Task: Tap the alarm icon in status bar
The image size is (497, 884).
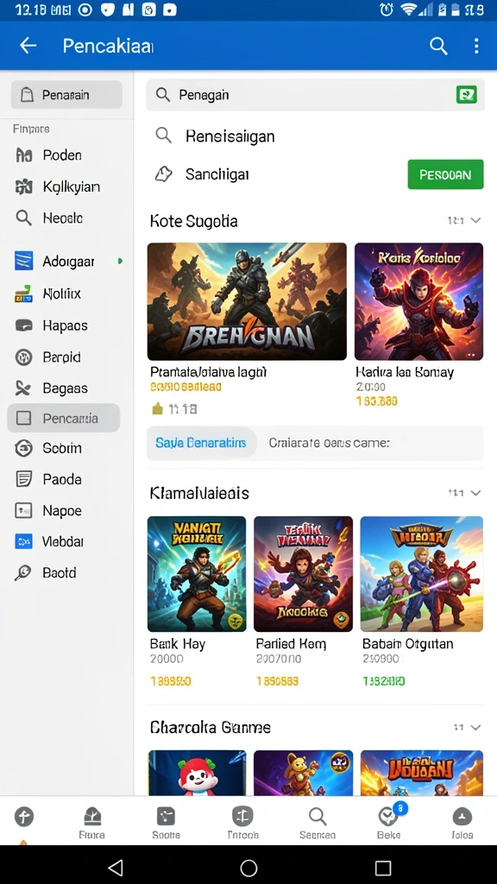Action: (387, 9)
